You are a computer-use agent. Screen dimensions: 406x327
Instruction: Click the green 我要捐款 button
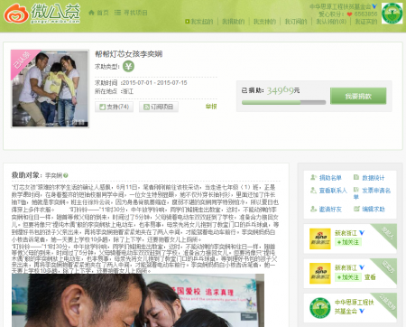[358, 96]
